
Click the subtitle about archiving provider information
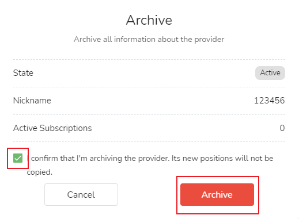click(x=149, y=39)
